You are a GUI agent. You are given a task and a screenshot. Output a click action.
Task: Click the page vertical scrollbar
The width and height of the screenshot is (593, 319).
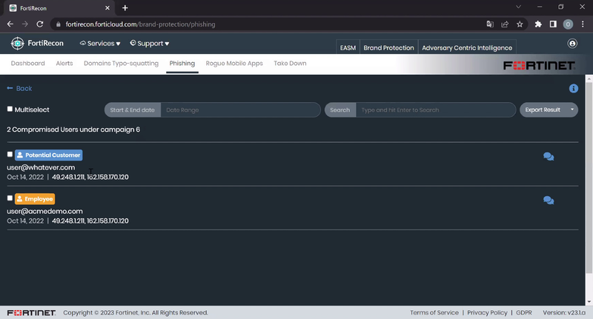click(589, 178)
